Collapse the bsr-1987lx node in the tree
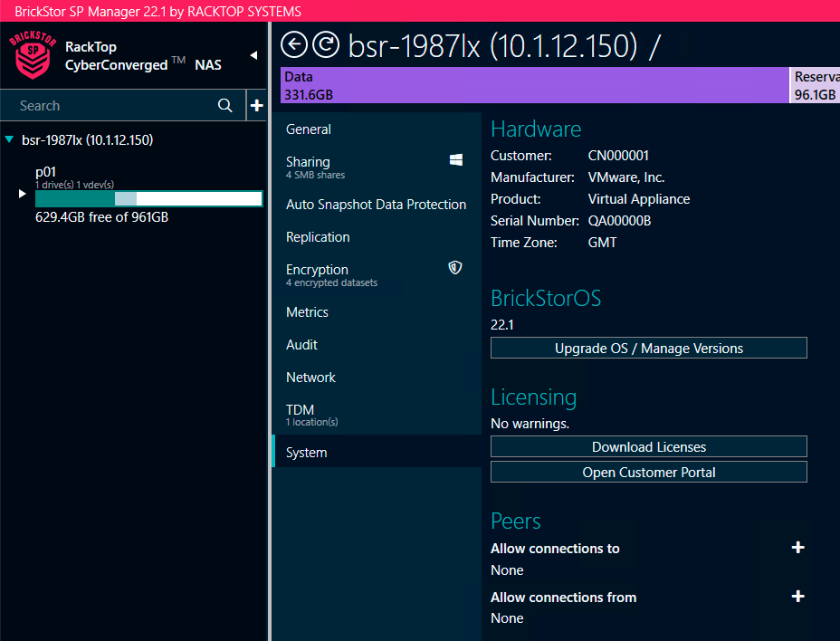Image resolution: width=840 pixels, height=641 pixels. coord(9,140)
